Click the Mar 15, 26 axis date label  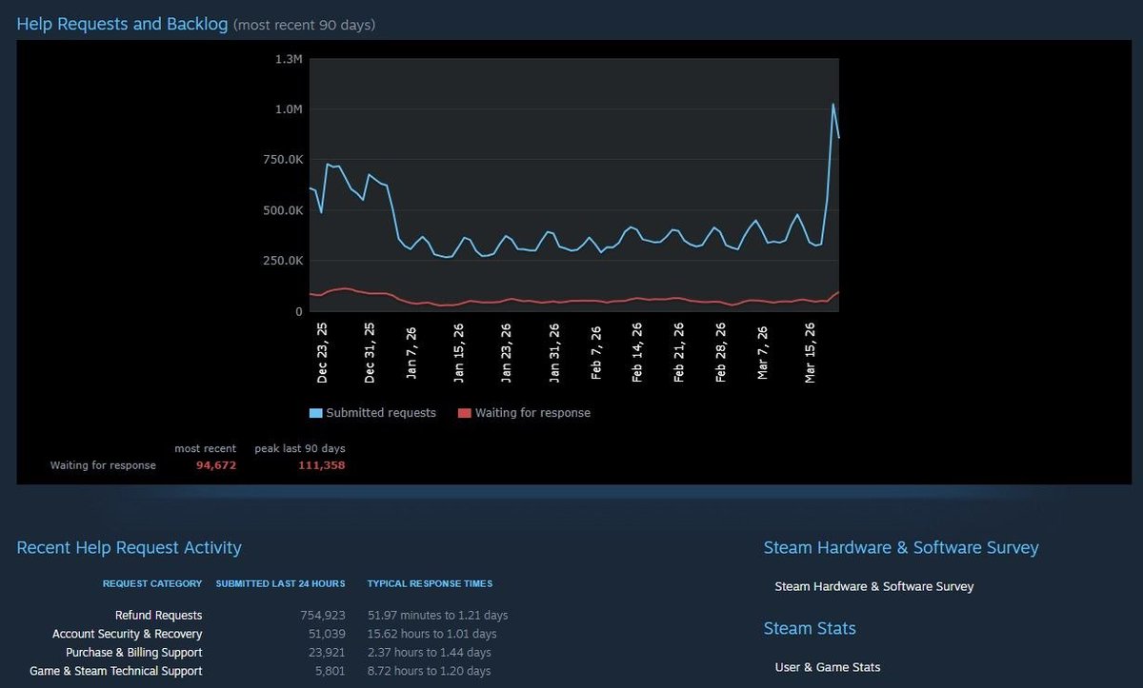pos(811,352)
